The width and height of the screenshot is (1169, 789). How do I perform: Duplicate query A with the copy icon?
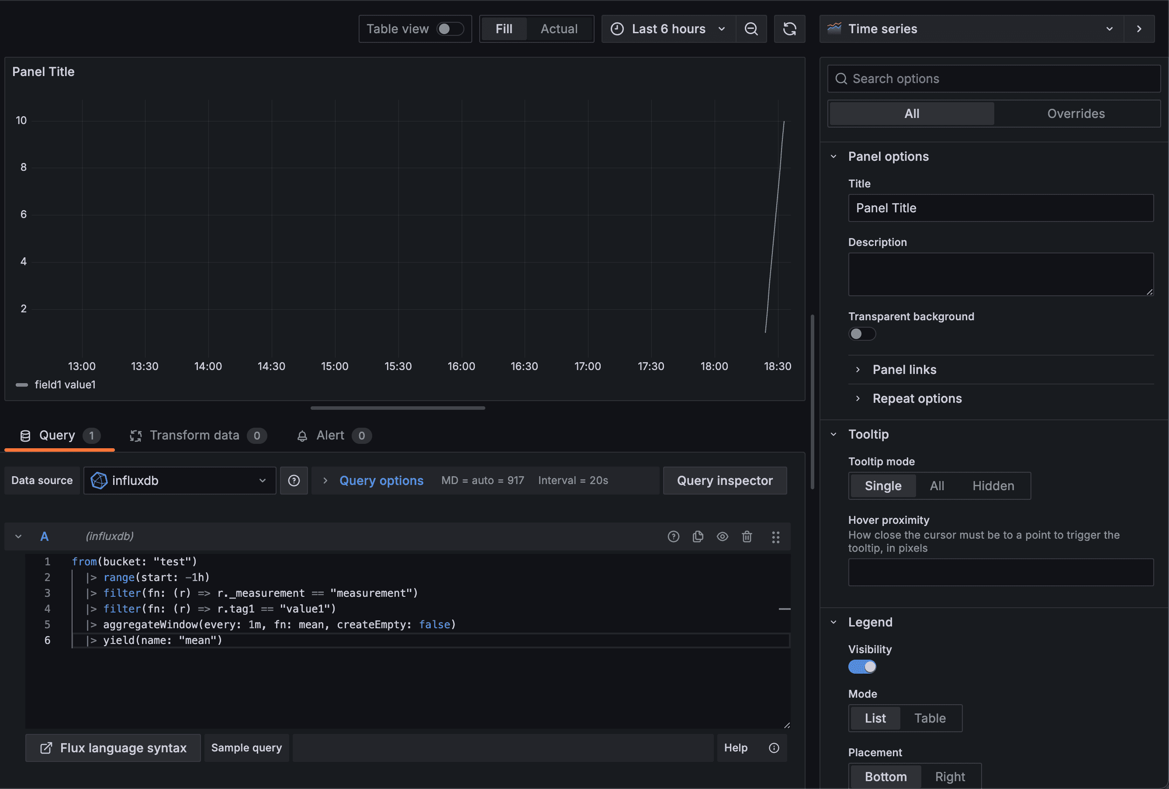tap(698, 536)
